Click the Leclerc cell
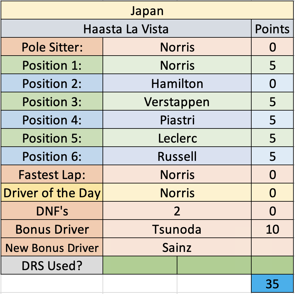 (x=177, y=138)
